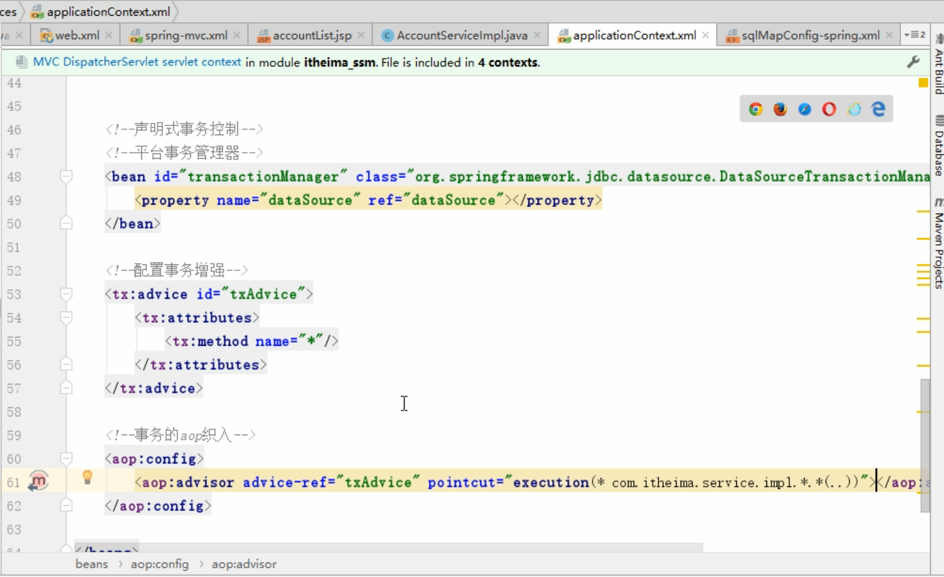Open in Opera browser icon
Image resolution: width=944 pixels, height=577 pixels.
pyautogui.click(x=829, y=109)
